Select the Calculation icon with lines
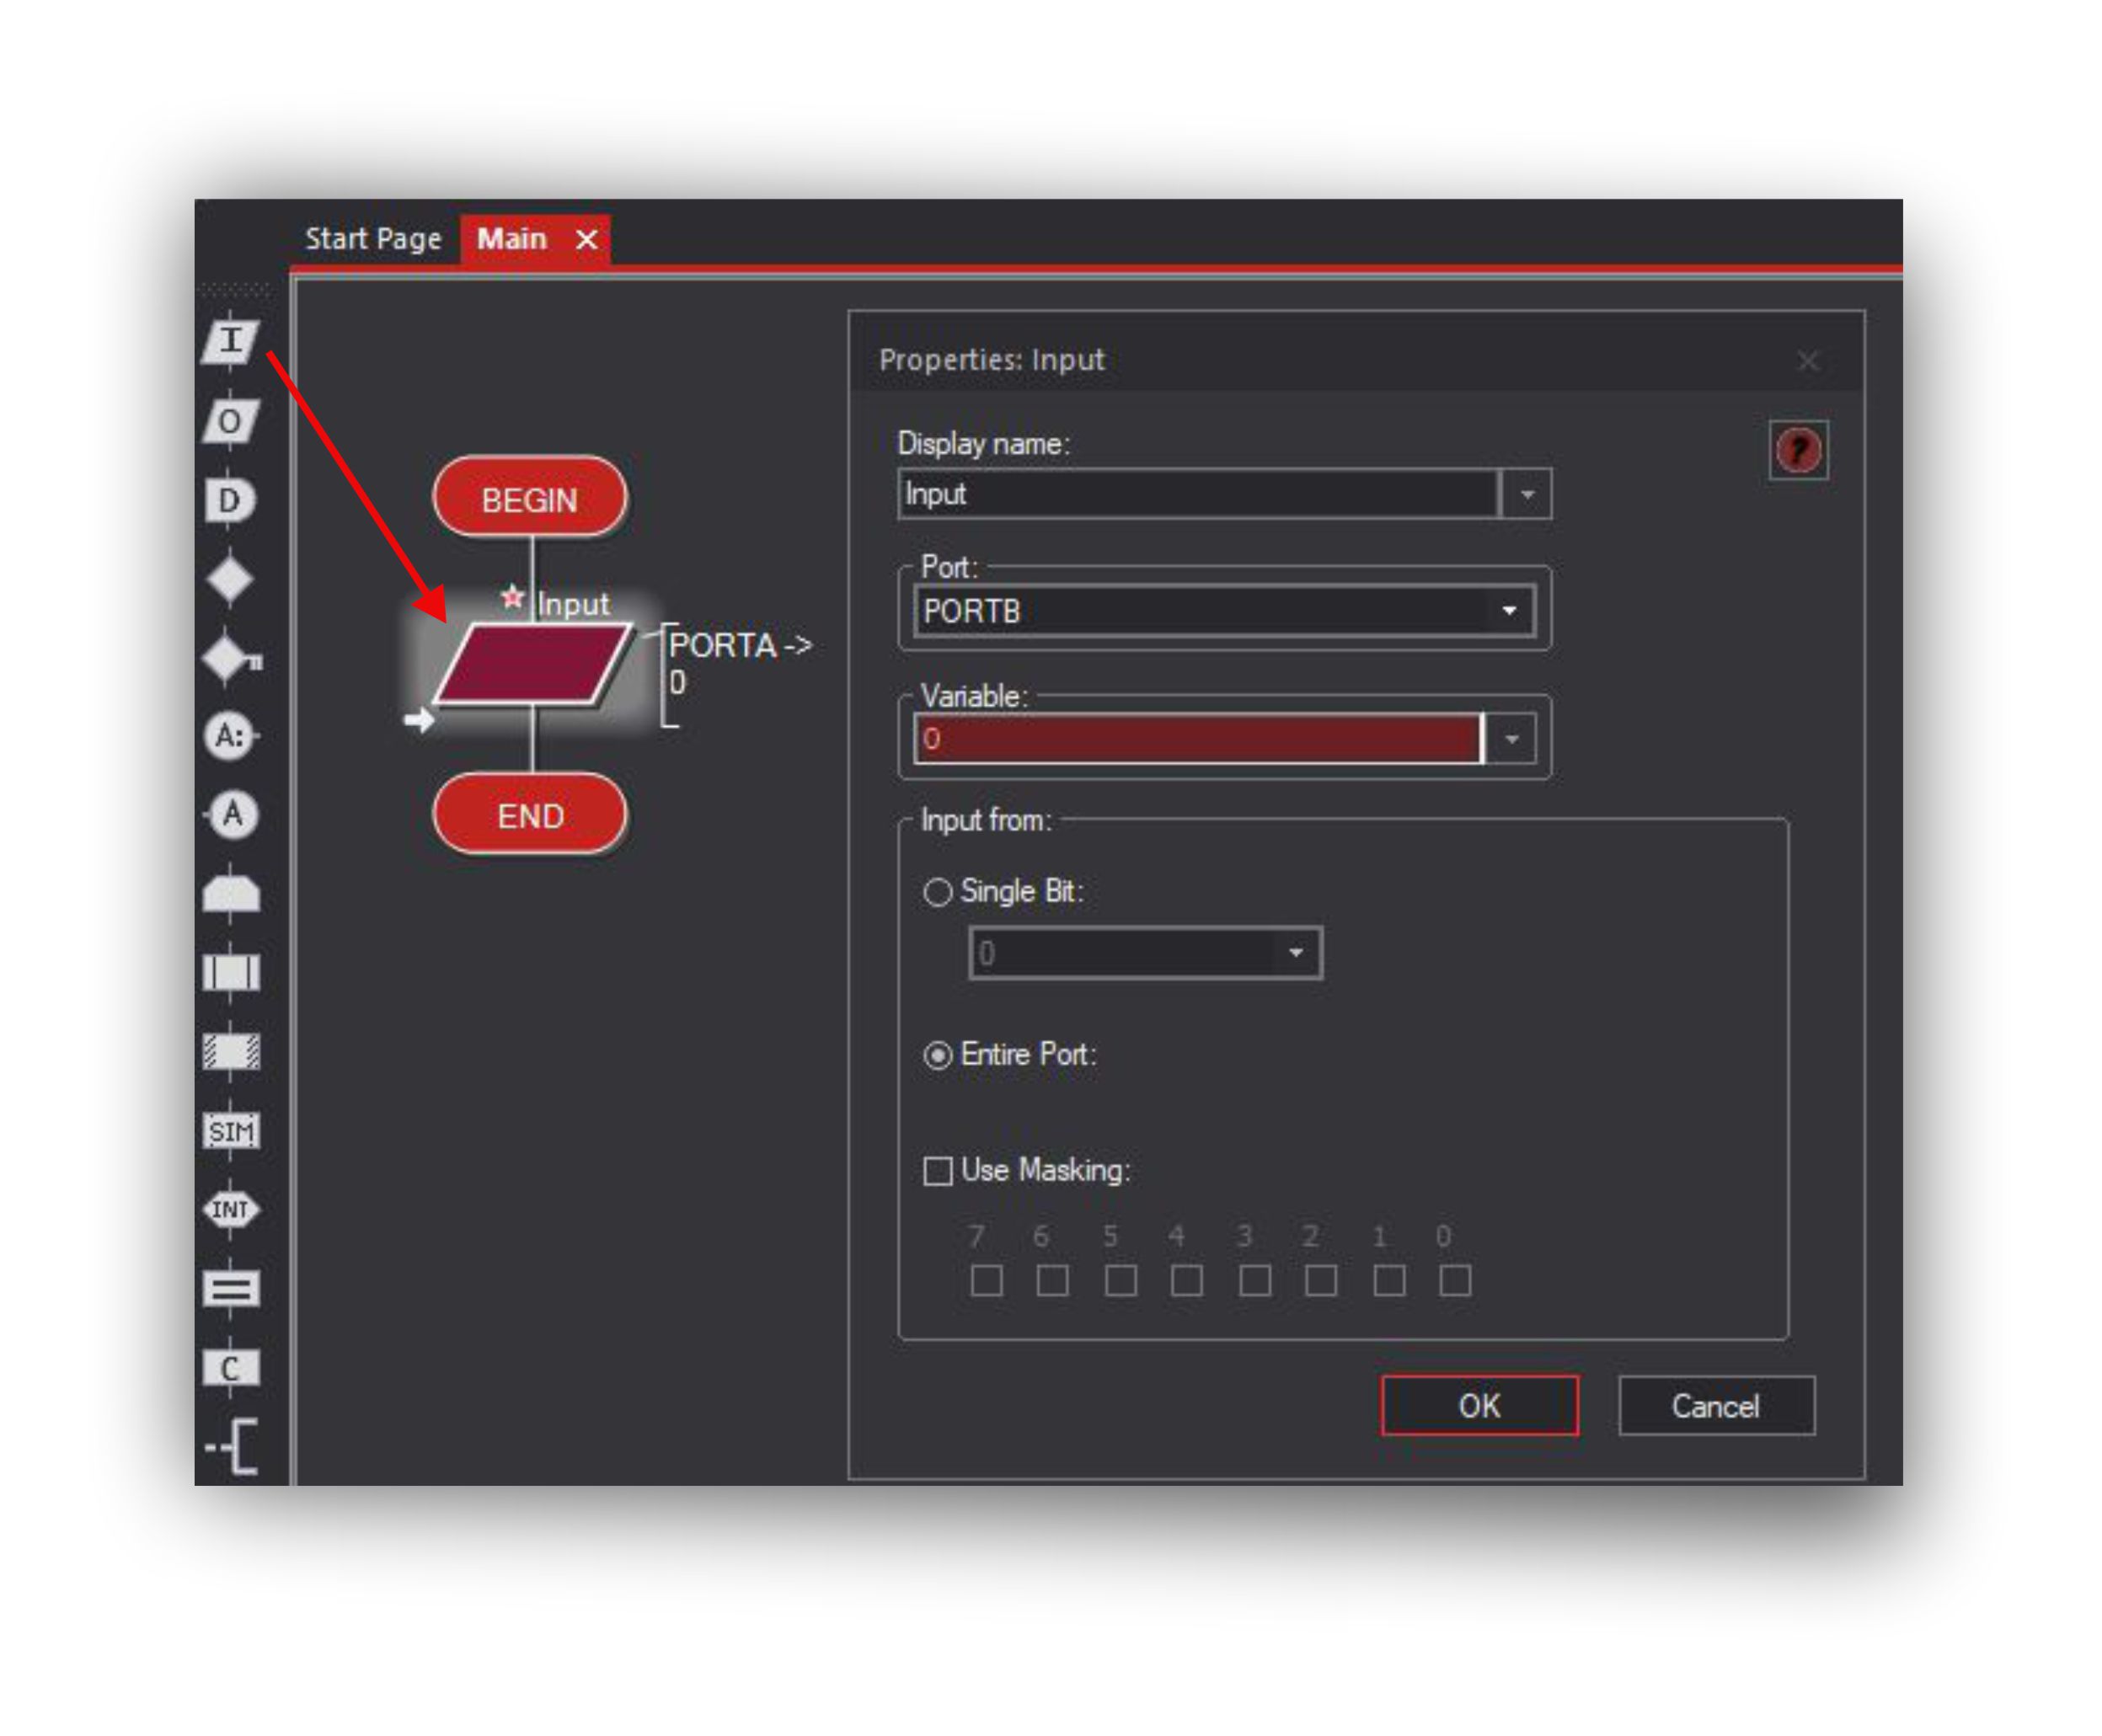The image size is (2102, 1736). point(231,1289)
